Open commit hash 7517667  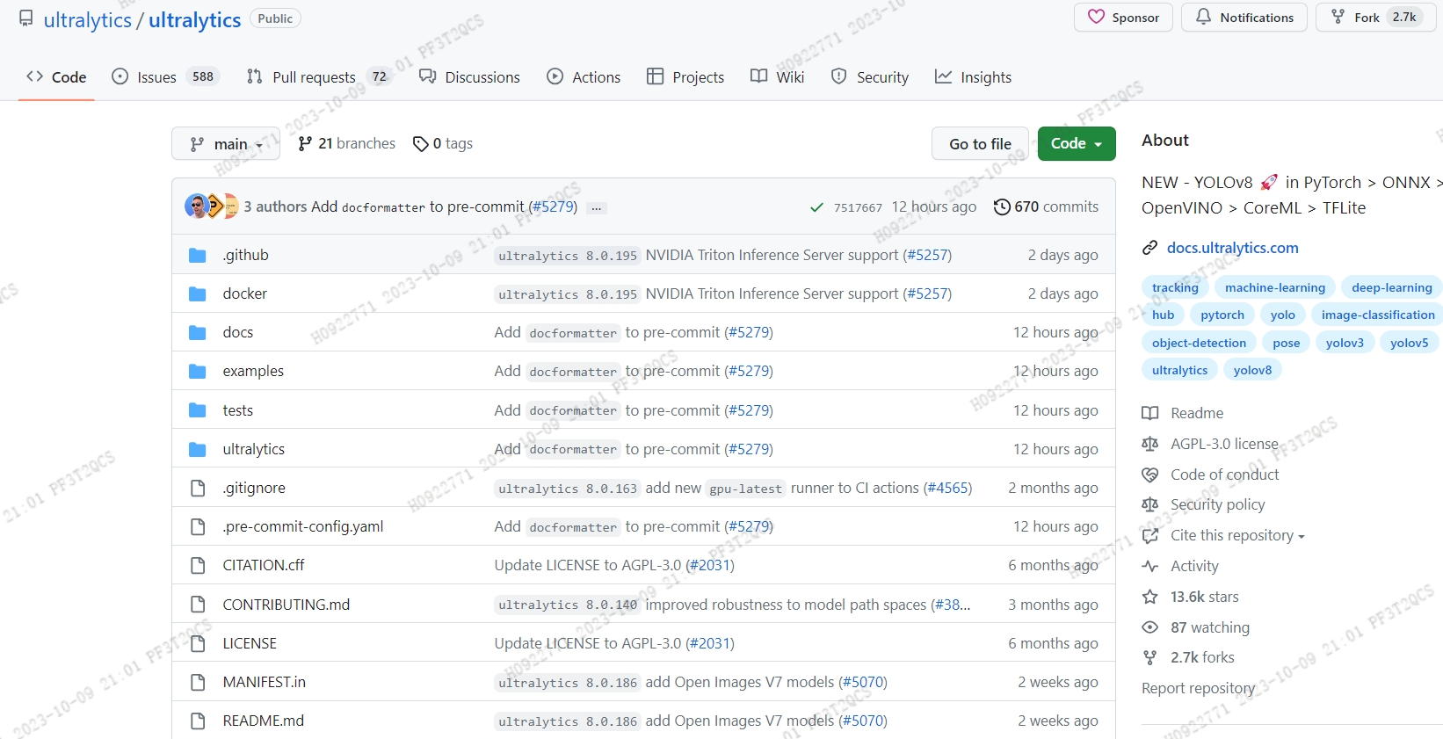pyautogui.click(x=858, y=207)
